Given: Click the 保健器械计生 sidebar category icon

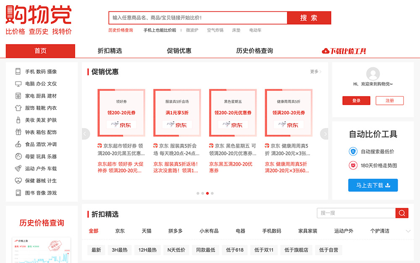Looking at the screenshot, I should click(18, 180).
